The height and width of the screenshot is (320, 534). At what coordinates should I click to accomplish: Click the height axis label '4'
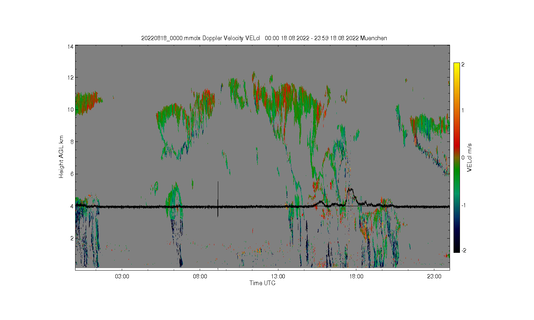click(72, 206)
